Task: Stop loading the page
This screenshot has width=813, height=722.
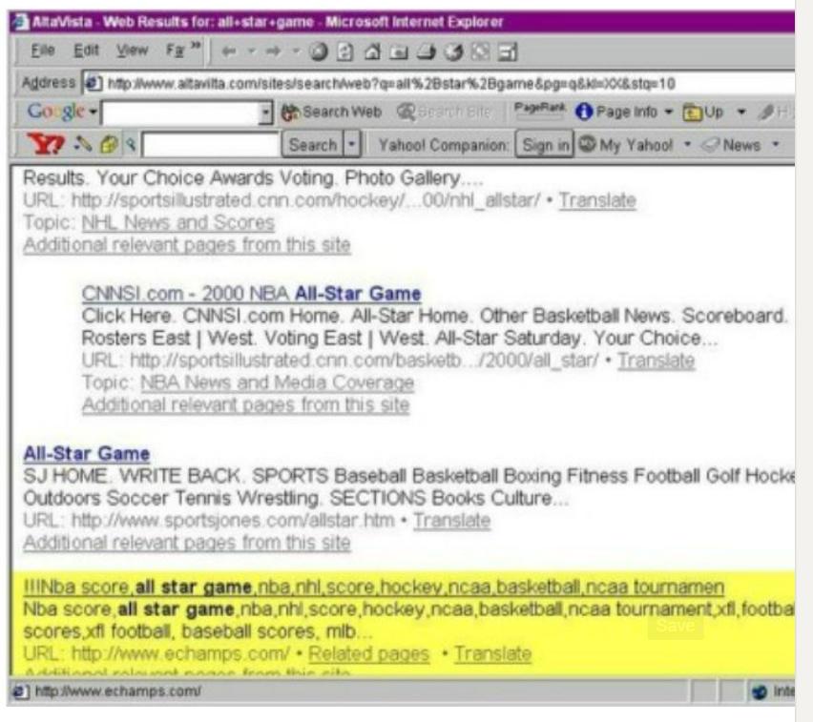Action: (319, 52)
